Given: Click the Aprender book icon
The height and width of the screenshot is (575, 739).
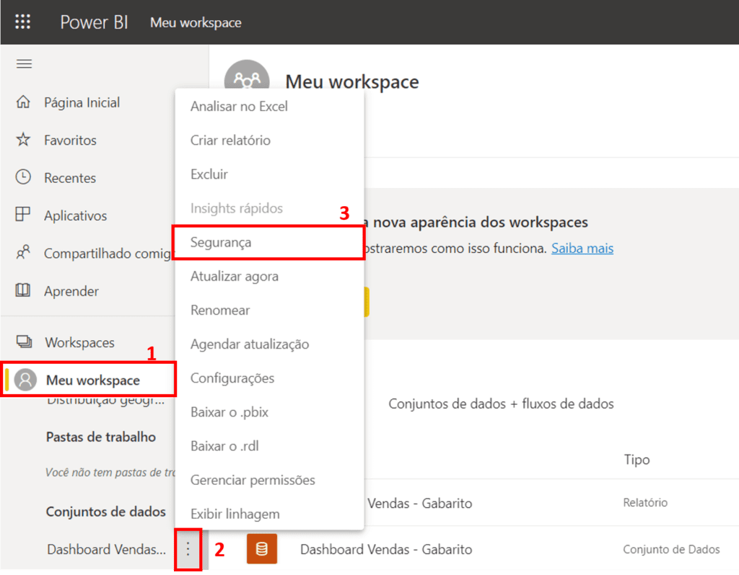Looking at the screenshot, I should point(23,290).
